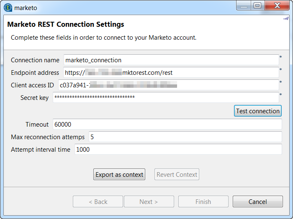Click into the Endpoint address field

(171, 73)
